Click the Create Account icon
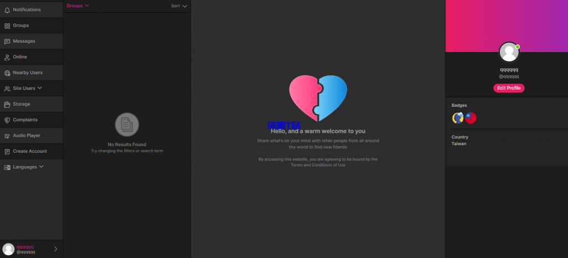 pyautogui.click(x=7, y=151)
